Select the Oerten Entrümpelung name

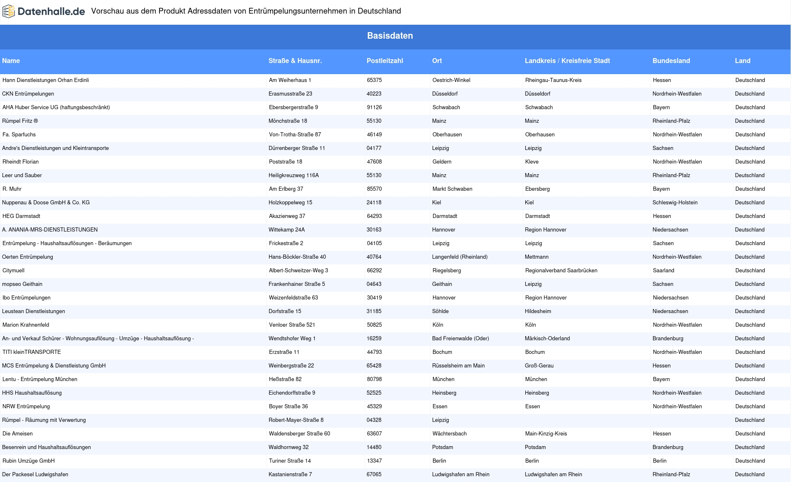pos(28,257)
